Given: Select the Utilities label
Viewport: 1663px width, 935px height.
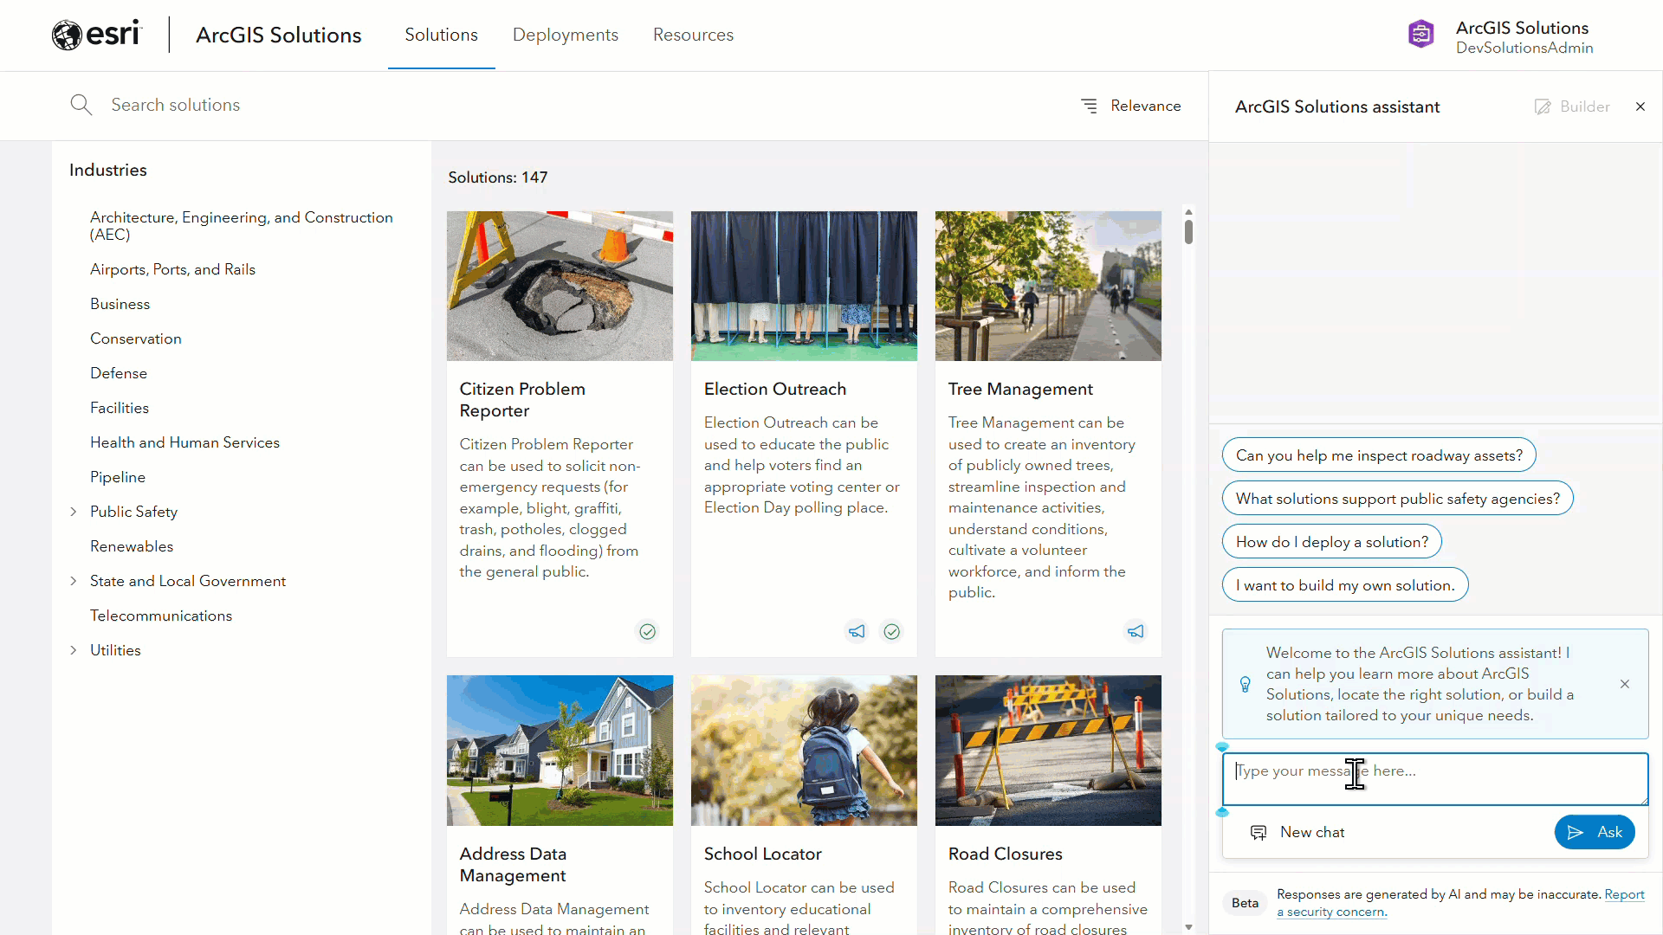Looking at the screenshot, I should point(115,650).
